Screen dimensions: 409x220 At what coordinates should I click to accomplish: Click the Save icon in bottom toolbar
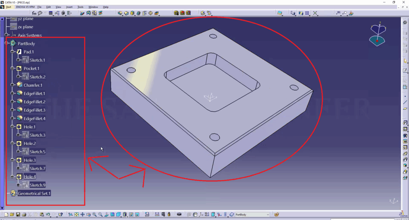coord(18,214)
